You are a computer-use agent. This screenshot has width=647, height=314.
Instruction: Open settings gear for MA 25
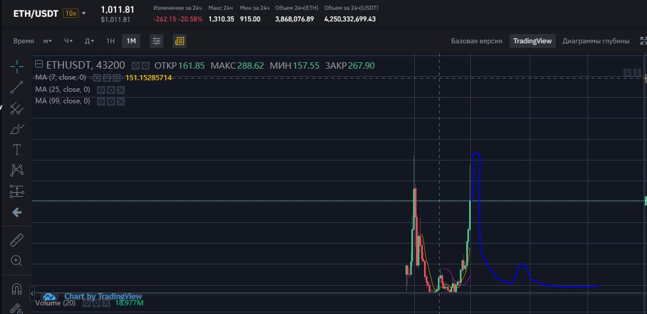point(110,90)
